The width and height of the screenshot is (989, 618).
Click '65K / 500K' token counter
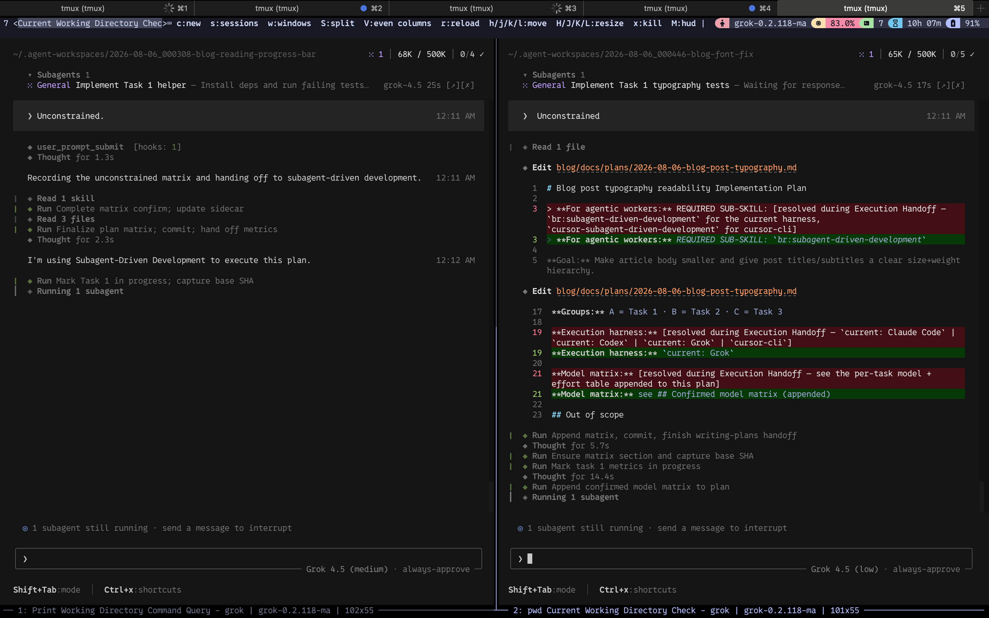point(912,54)
